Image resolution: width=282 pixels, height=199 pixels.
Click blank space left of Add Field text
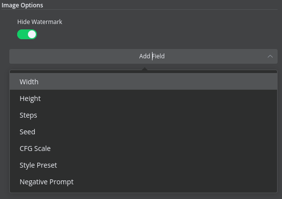coord(74,56)
